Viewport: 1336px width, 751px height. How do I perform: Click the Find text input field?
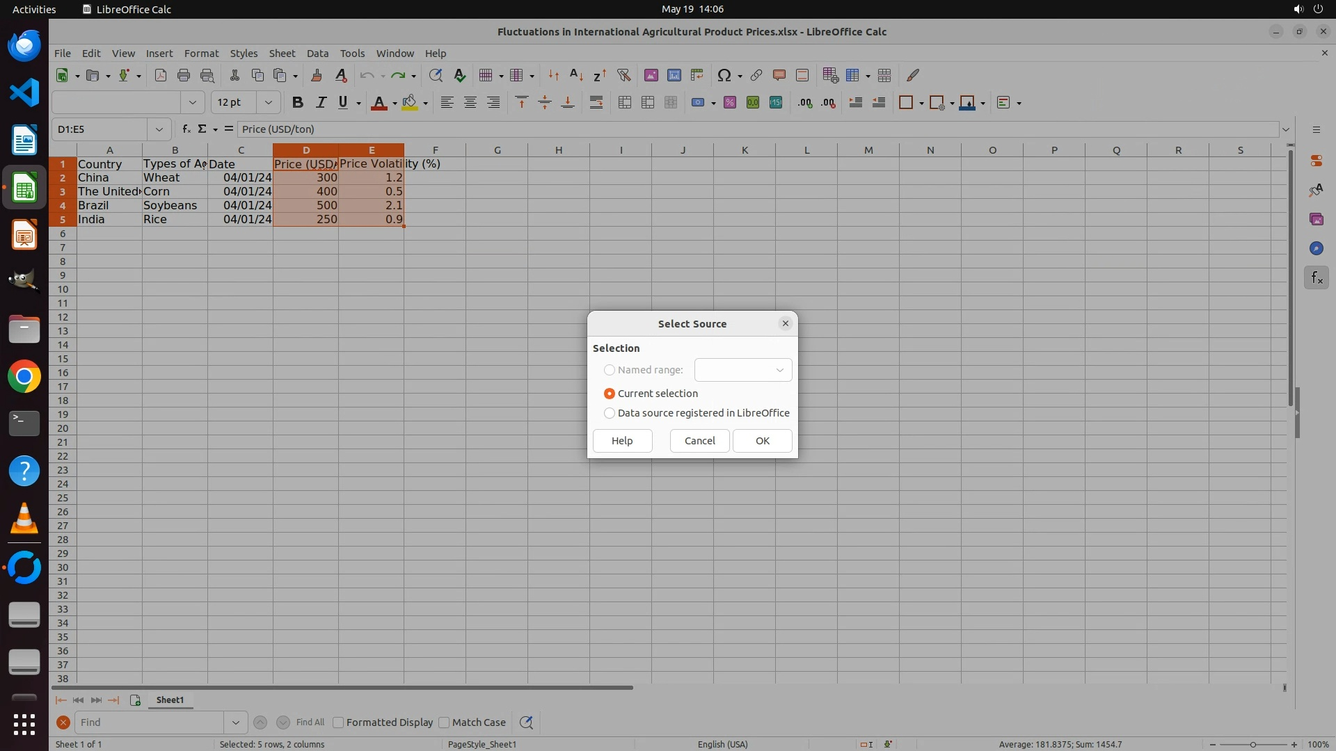coord(150,722)
